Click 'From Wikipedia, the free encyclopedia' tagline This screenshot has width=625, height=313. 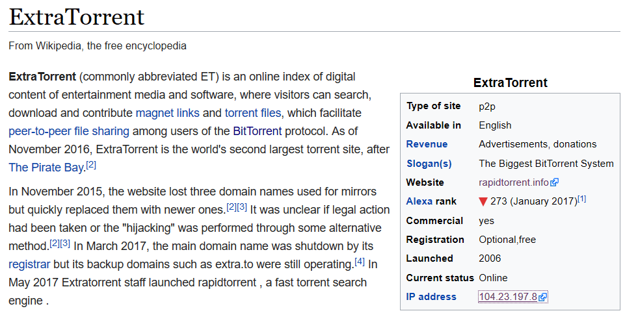click(98, 46)
